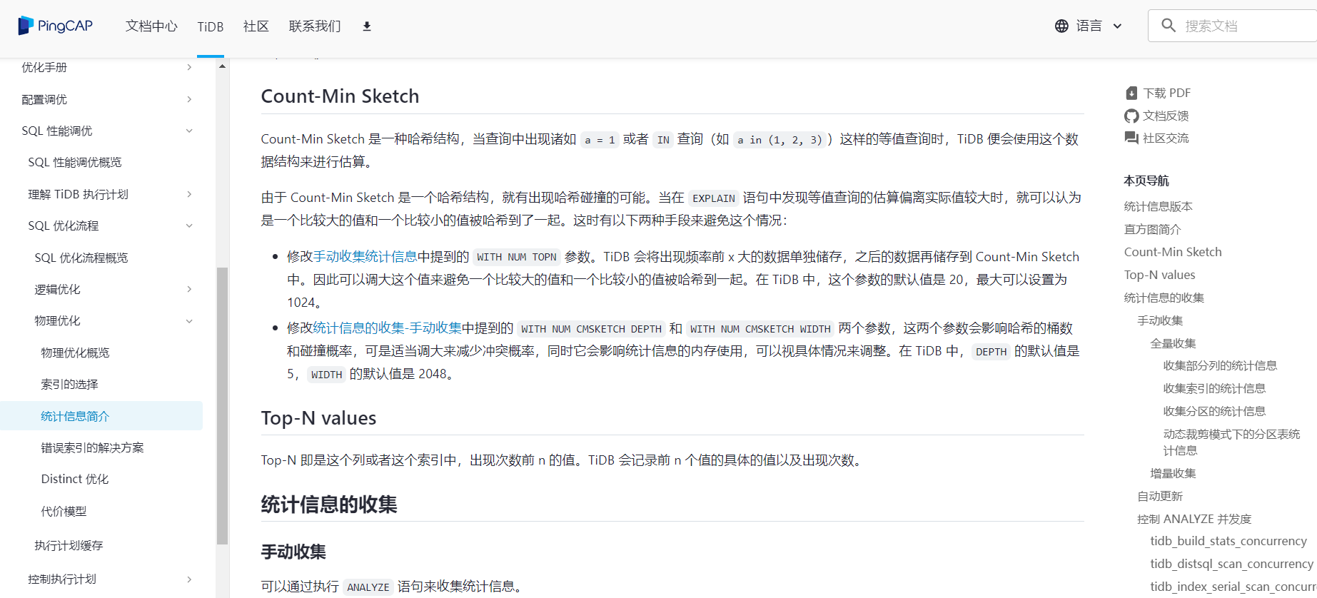Click the 下载 PDF download icon
This screenshot has height=598, width=1317.
[x=1131, y=93]
